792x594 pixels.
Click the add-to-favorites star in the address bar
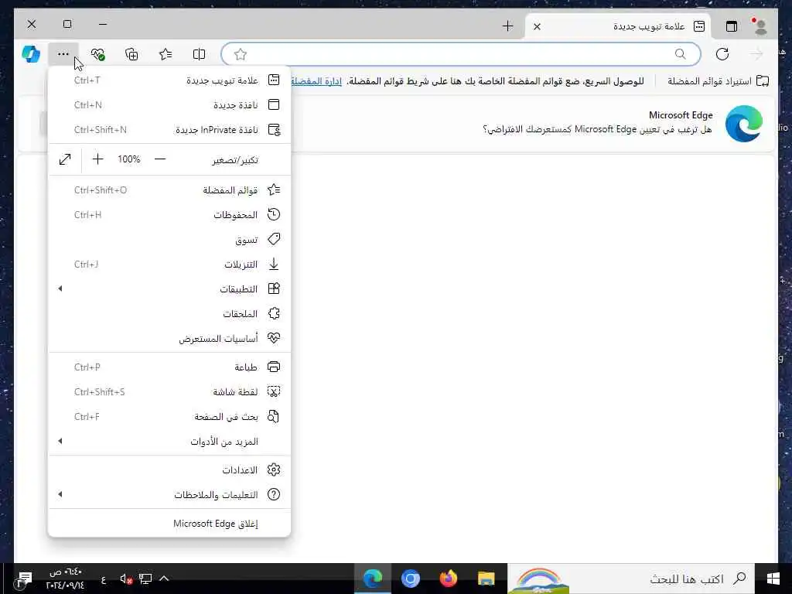point(241,54)
